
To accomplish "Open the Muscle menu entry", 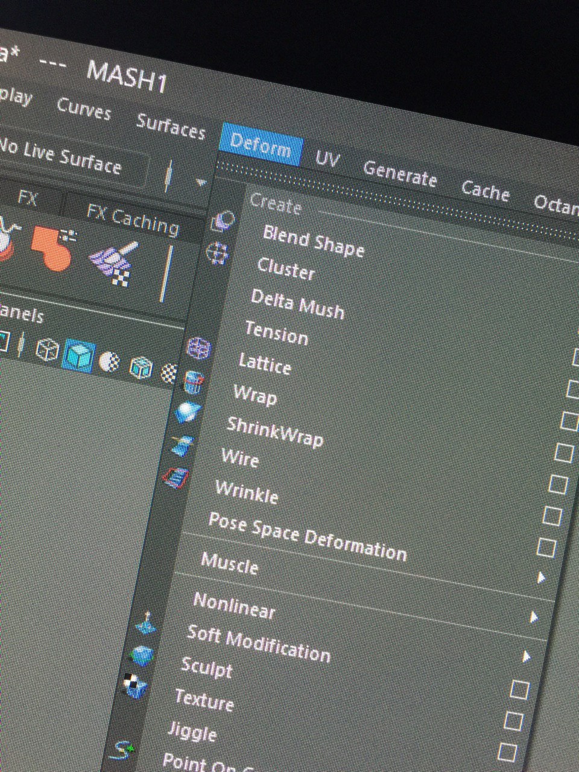I will point(230,563).
